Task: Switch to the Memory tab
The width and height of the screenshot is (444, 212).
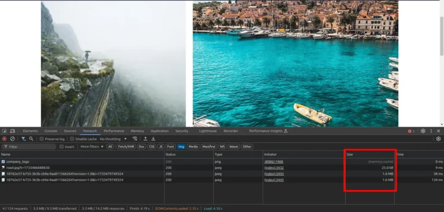Action: (x=138, y=131)
